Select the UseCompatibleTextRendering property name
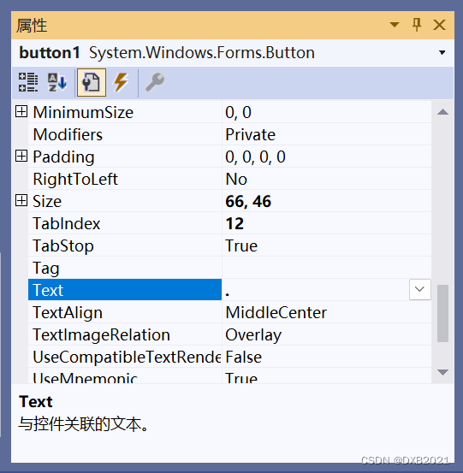Viewport: 463px width, 473px height. click(x=127, y=358)
